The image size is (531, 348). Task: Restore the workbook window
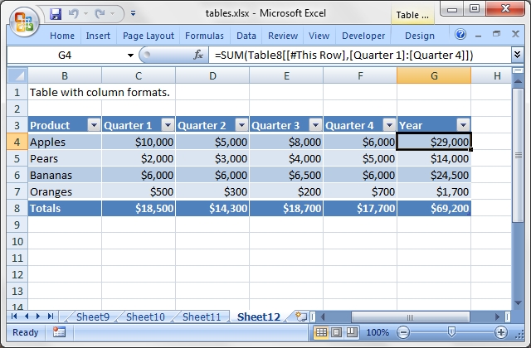tap(496, 34)
